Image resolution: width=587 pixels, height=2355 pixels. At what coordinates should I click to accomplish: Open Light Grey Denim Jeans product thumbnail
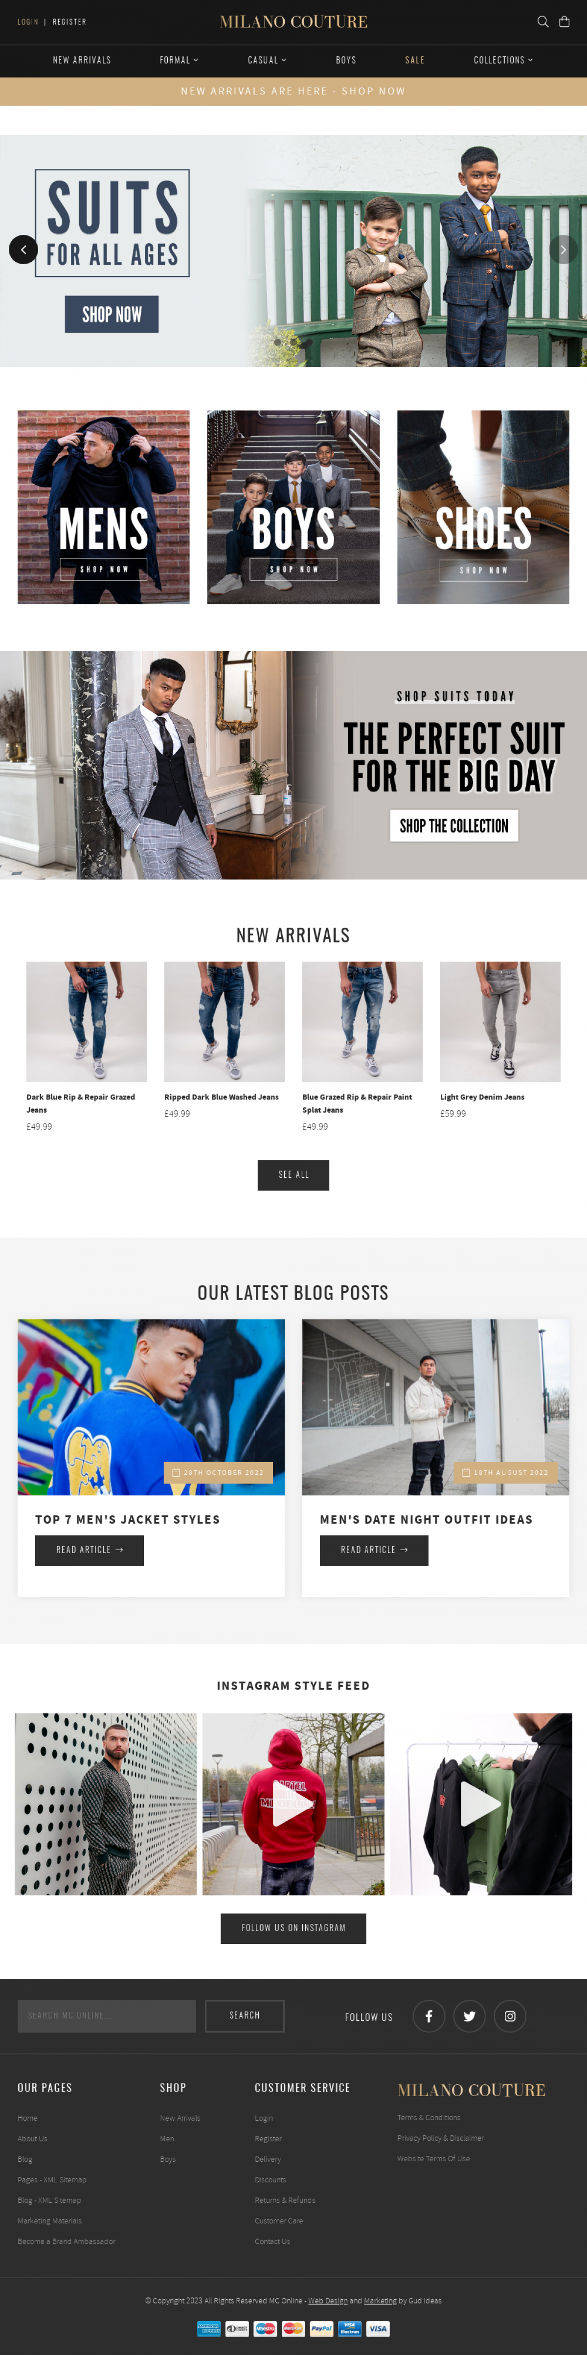[500, 1021]
